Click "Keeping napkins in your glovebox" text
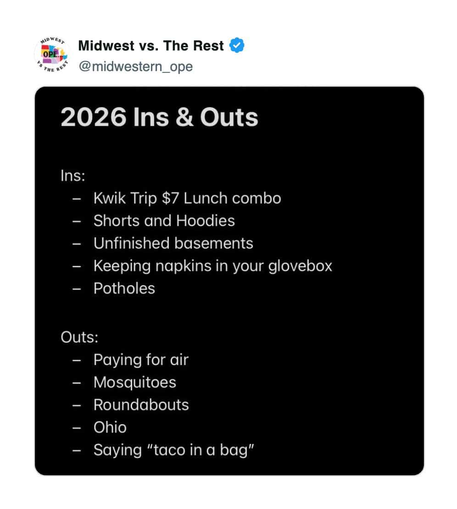Image resolution: width=457 pixels, height=509 pixels. click(x=212, y=266)
